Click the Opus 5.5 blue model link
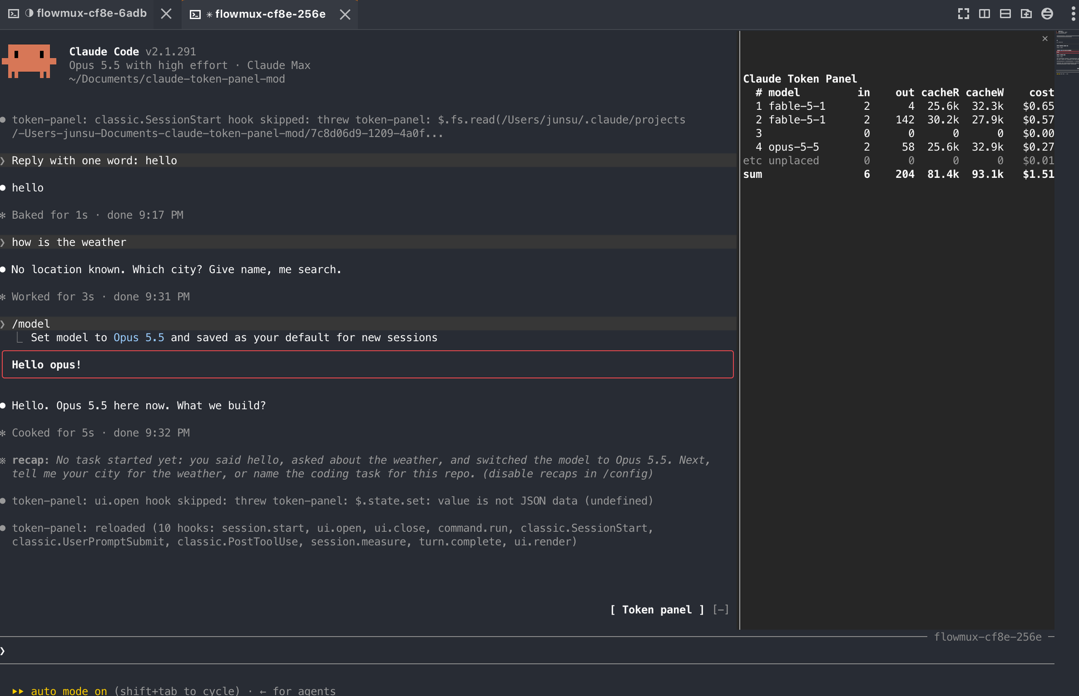 pyautogui.click(x=139, y=337)
